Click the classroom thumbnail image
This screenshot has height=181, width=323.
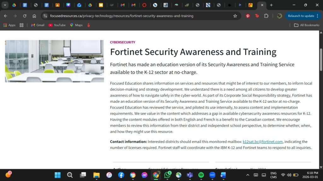(x=54, y=61)
